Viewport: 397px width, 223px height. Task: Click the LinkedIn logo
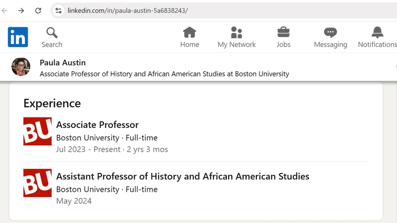click(x=18, y=37)
